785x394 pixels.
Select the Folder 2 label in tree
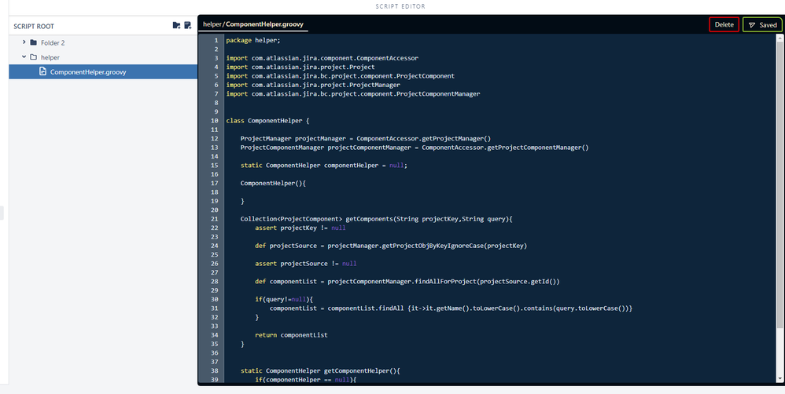point(53,42)
